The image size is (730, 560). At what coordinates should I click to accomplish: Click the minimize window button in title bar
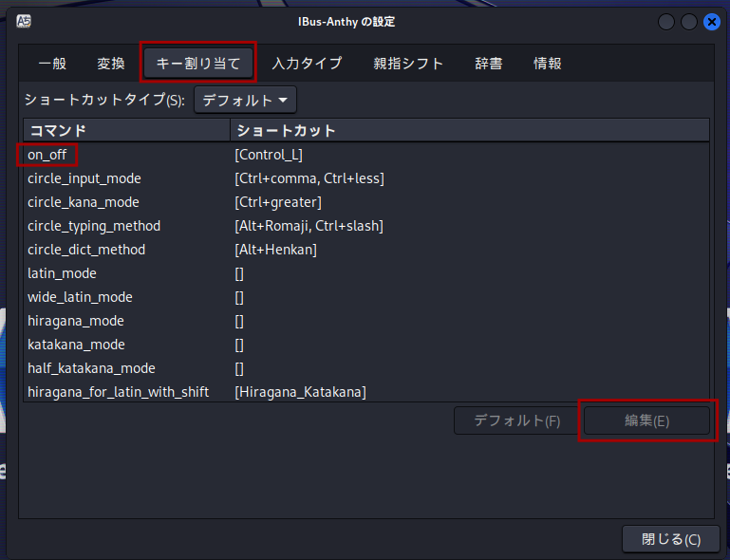click(x=666, y=22)
